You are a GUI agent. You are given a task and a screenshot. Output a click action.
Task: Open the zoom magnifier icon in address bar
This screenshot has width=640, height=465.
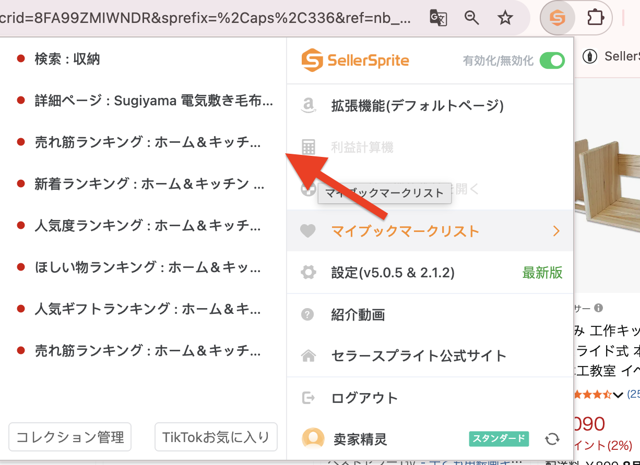[472, 18]
